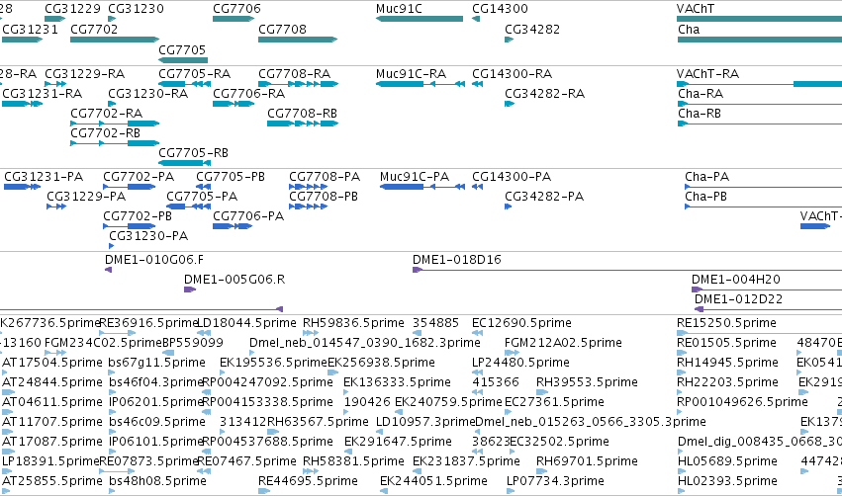842x496 pixels.
Task: Select the CG7705 gene arrow glyph
Action: click(183, 60)
